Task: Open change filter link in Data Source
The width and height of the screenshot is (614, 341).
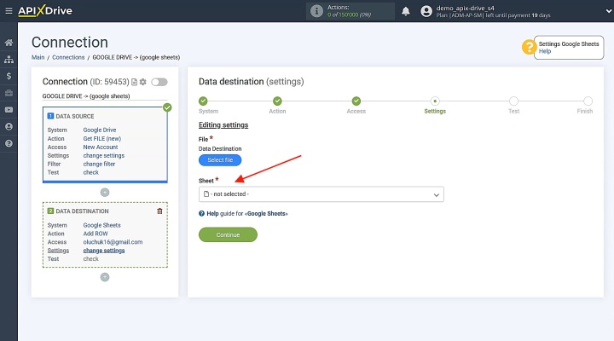Action: [x=99, y=164]
